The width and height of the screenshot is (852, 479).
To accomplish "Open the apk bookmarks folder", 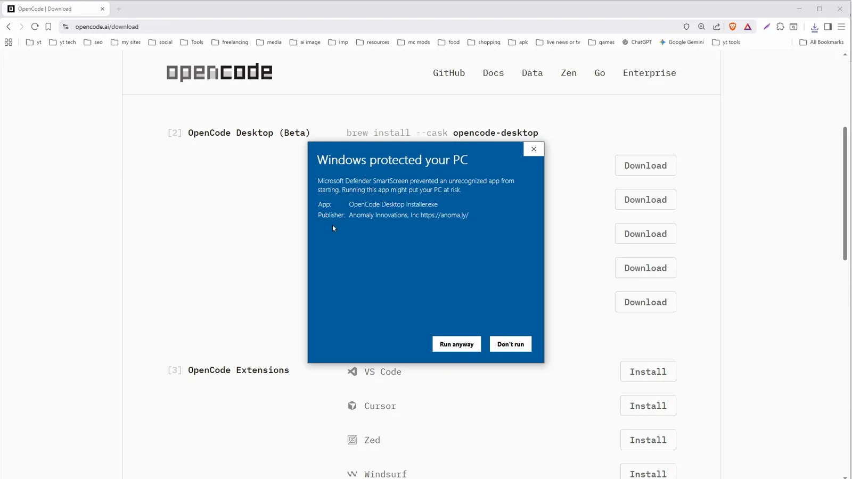I will pos(518,42).
